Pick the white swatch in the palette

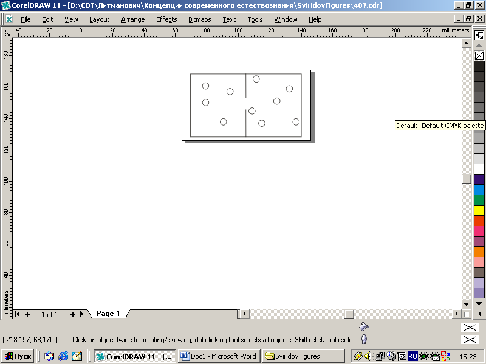tap(479, 169)
